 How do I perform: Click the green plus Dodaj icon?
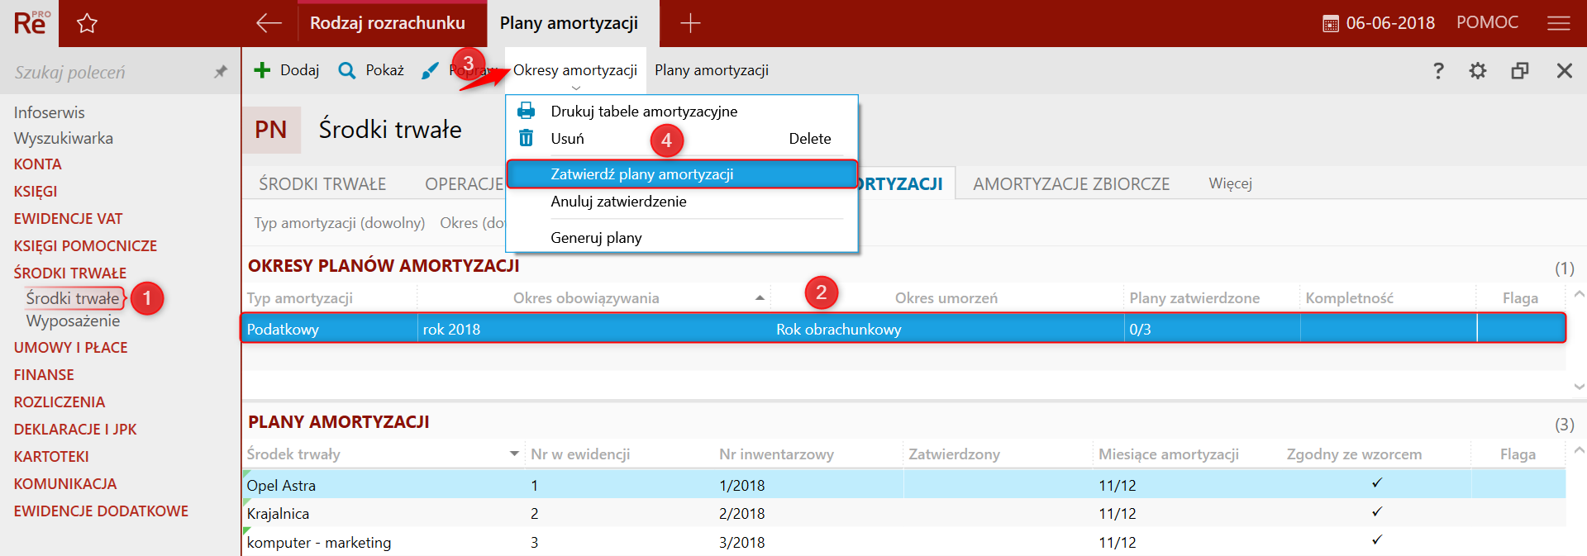tap(262, 70)
